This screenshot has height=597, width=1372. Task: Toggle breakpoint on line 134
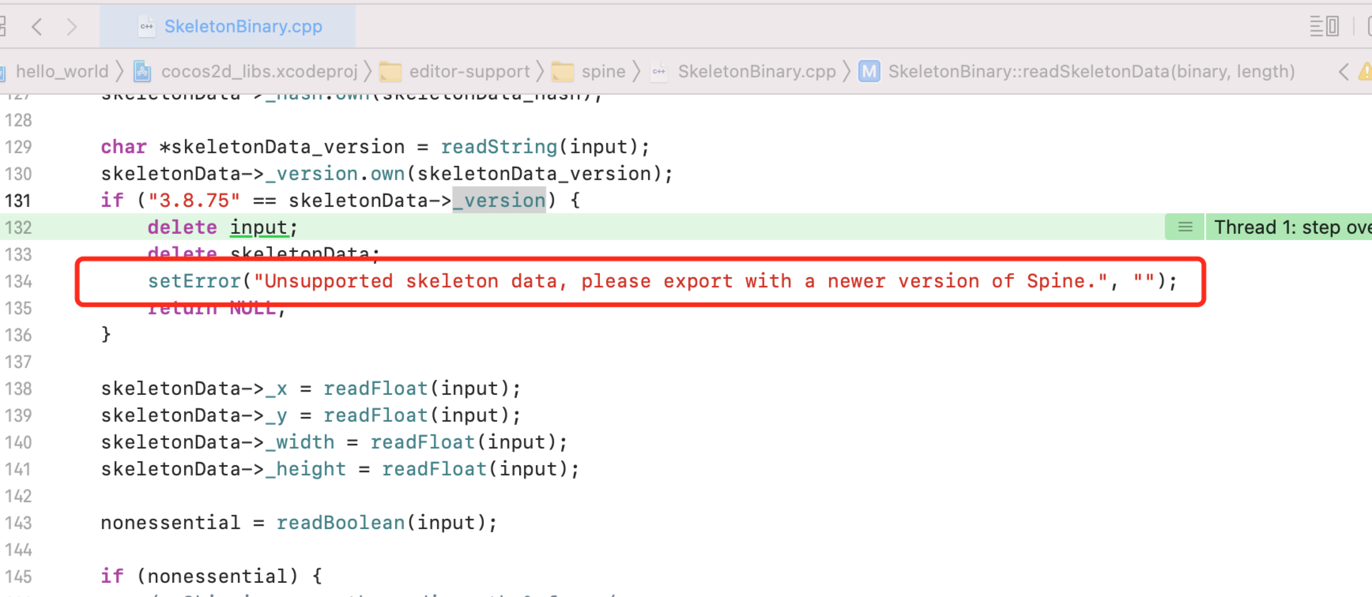[19, 281]
